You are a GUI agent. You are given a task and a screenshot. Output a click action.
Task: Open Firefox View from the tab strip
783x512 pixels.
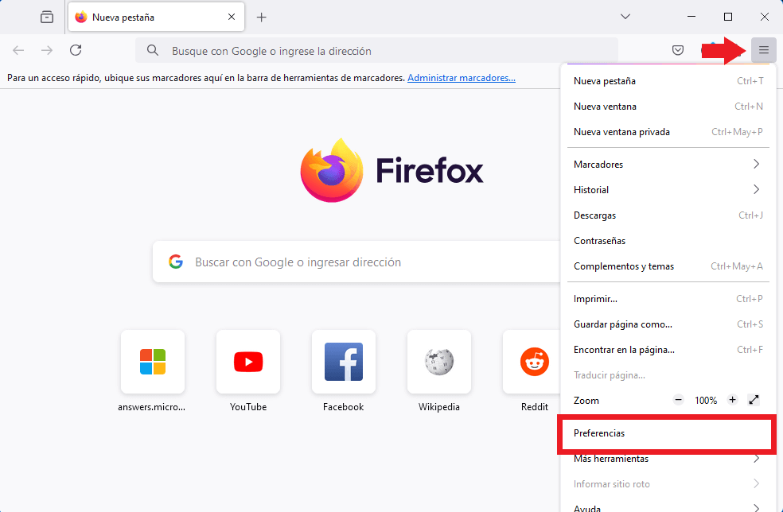click(47, 17)
